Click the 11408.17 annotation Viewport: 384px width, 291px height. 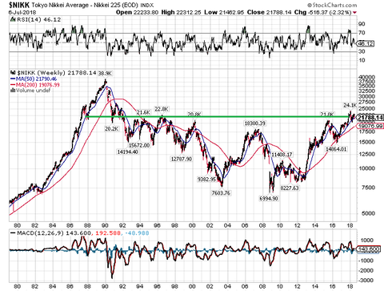[282, 155]
